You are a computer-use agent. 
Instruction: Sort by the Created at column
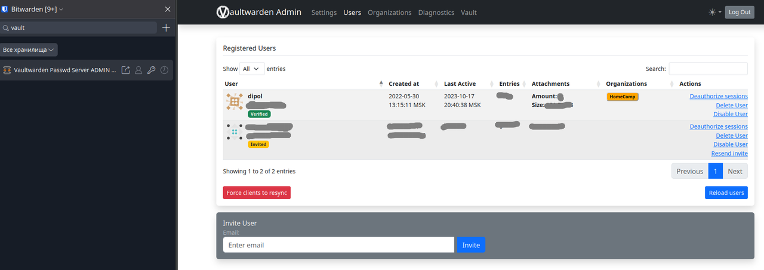413,83
